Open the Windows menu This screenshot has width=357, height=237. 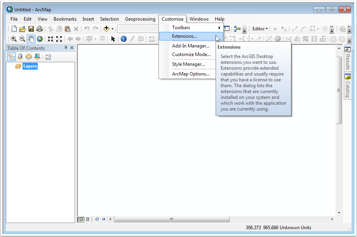[199, 19]
